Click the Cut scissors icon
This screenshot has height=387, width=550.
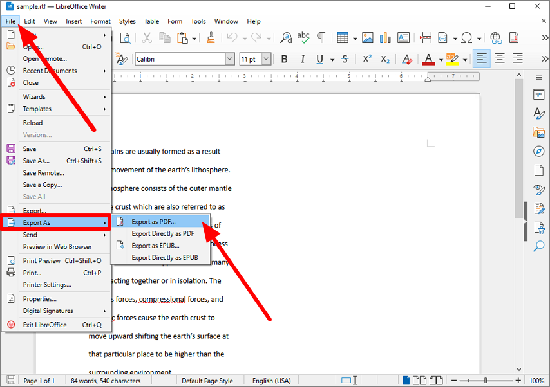[147, 38]
